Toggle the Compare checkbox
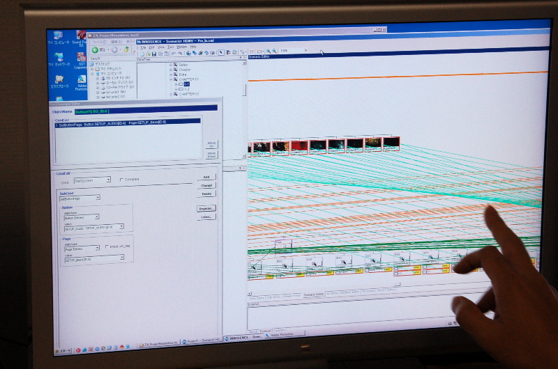Image resolution: width=558 pixels, height=369 pixels. coord(122,180)
